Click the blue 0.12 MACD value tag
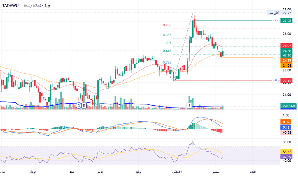 pyautogui.click(x=286, y=127)
